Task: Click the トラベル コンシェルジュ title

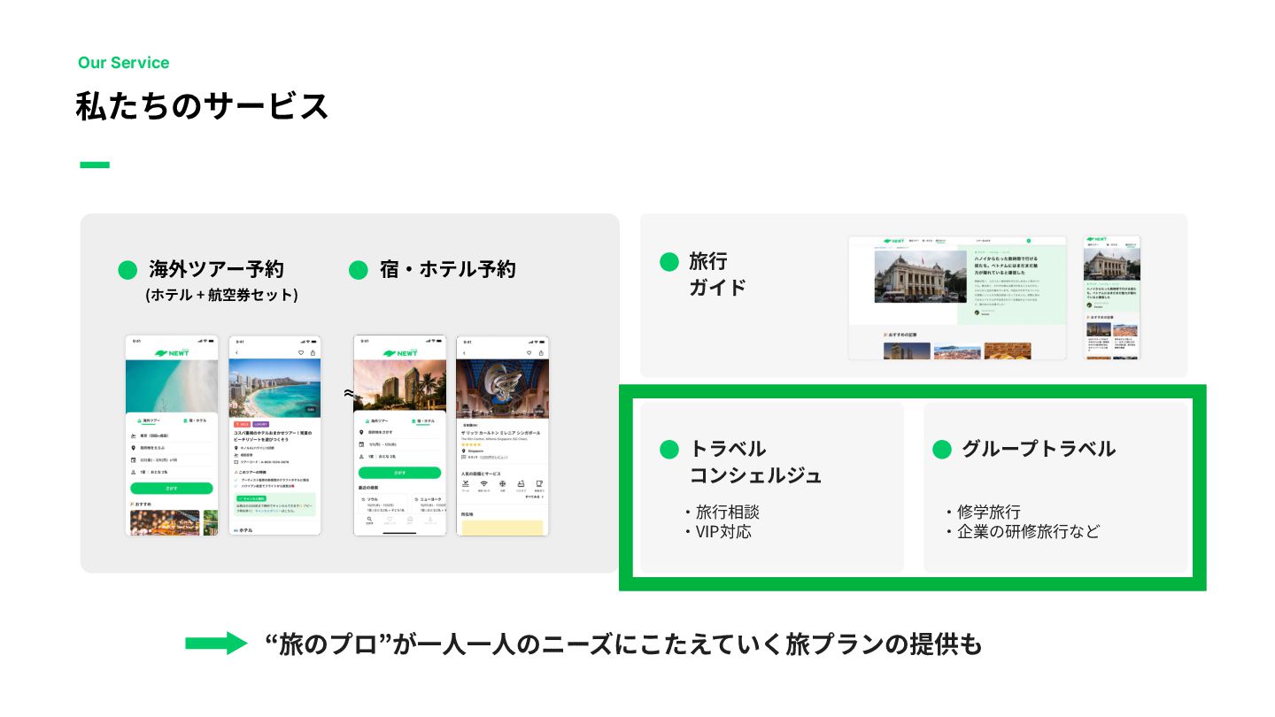Action: coord(755,462)
